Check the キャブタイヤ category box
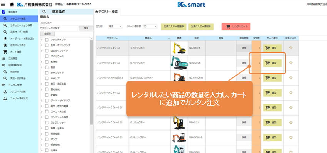The image size is (327, 153). coord(47,73)
